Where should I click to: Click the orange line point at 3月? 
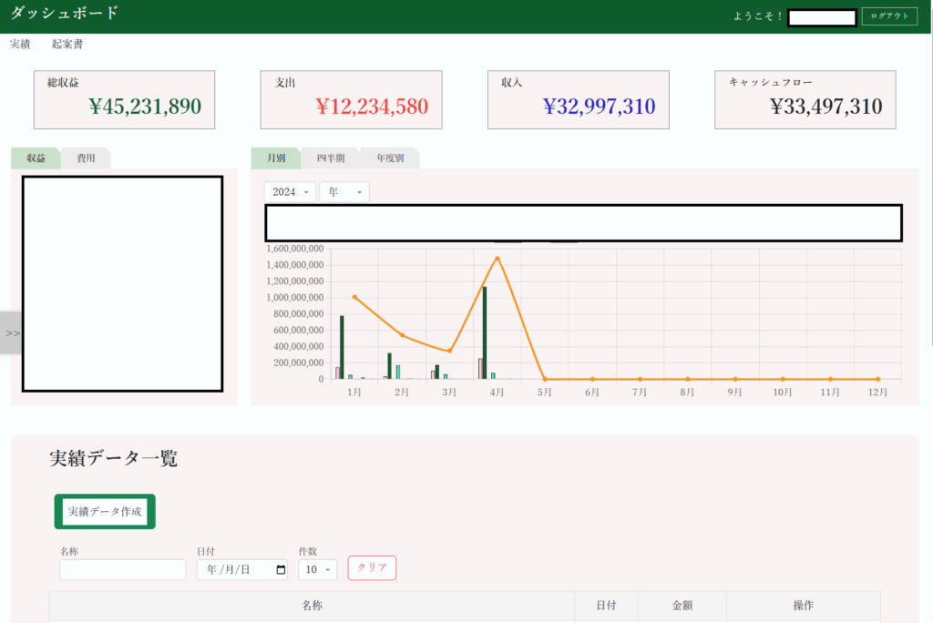(x=450, y=351)
